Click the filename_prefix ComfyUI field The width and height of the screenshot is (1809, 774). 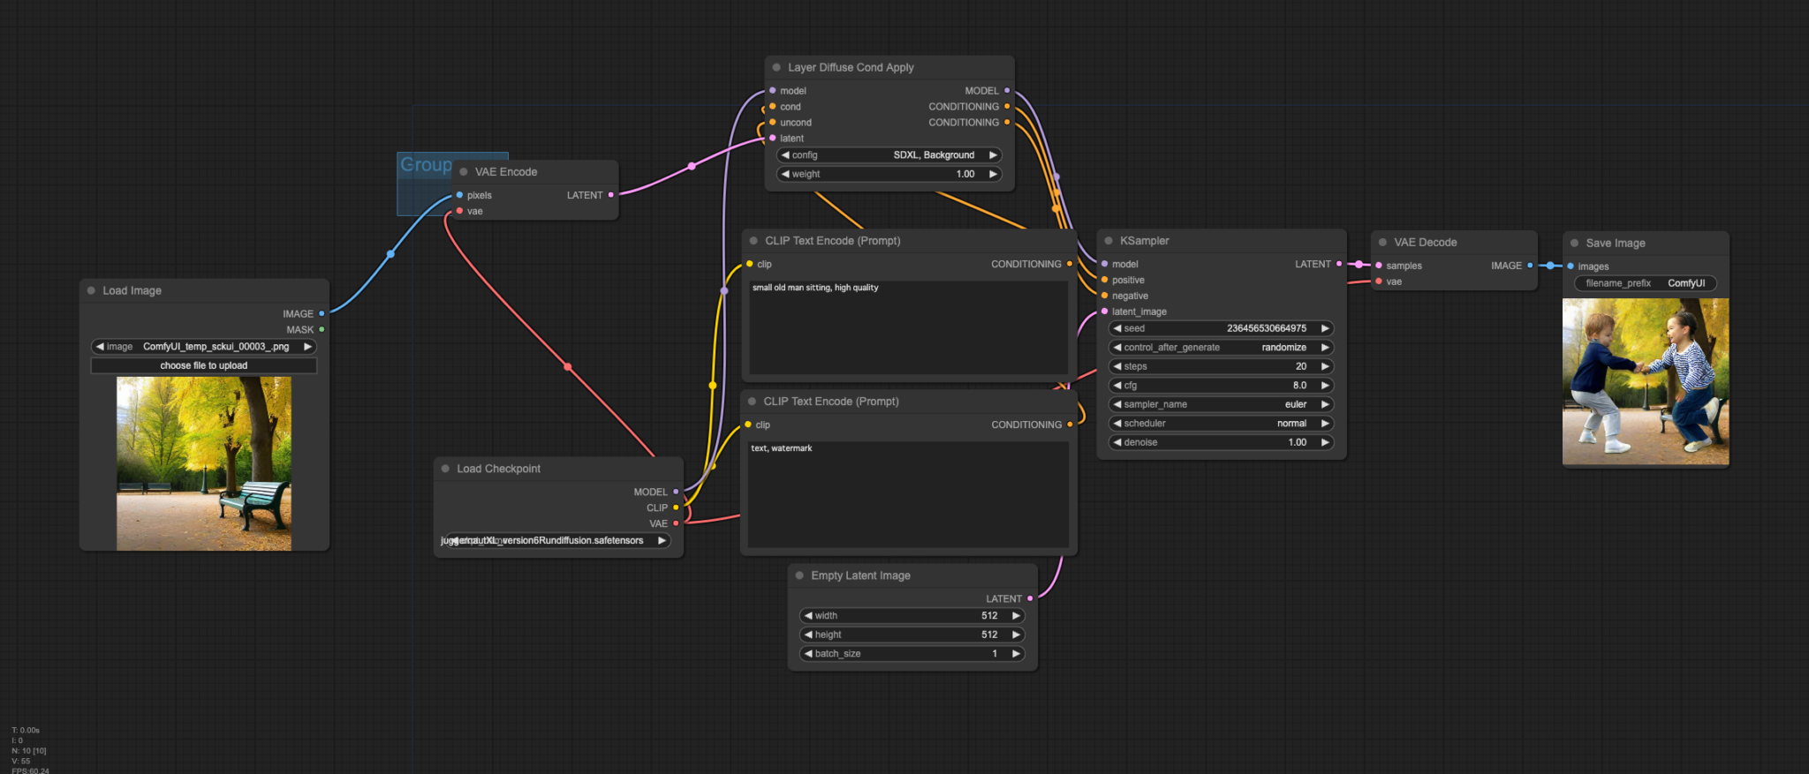1645,283
